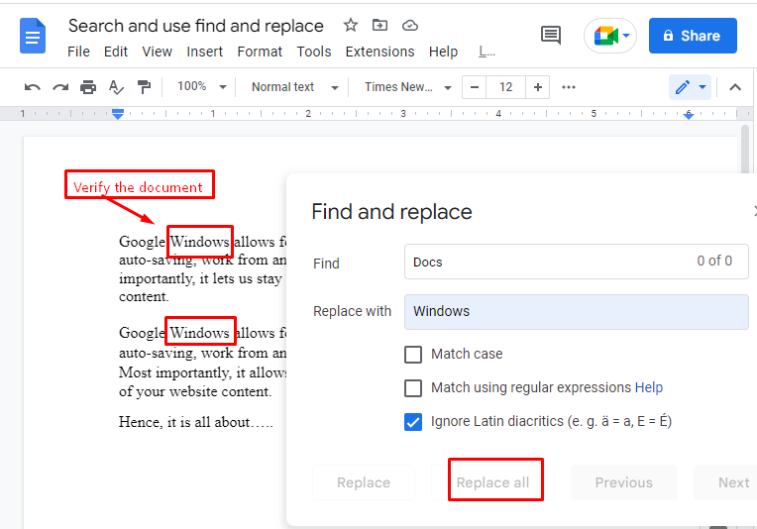Click the document title text
The width and height of the screenshot is (757, 529).
pos(195,26)
